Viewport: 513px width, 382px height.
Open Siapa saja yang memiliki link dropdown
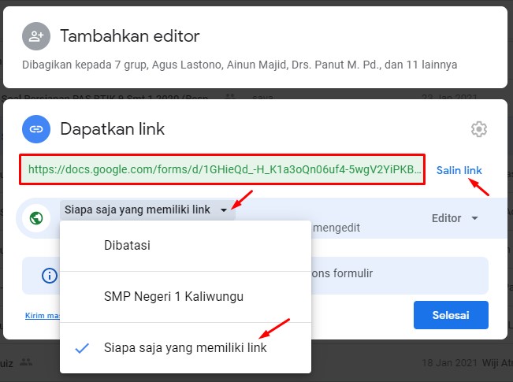coord(147,210)
